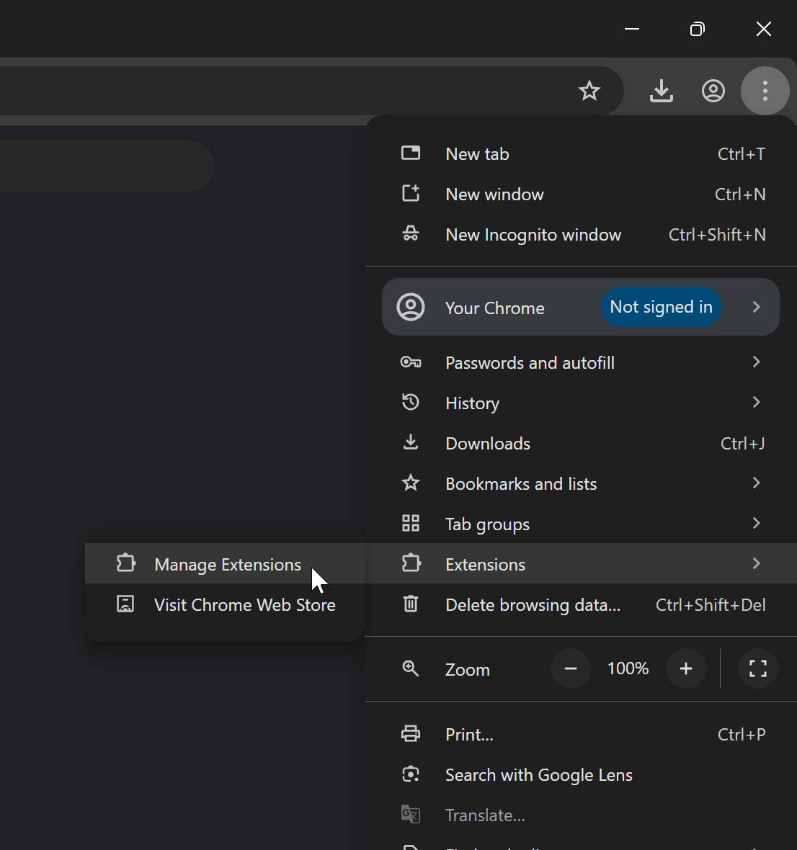The width and height of the screenshot is (797, 850).
Task: Click the address bar field
Action: (x=288, y=91)
